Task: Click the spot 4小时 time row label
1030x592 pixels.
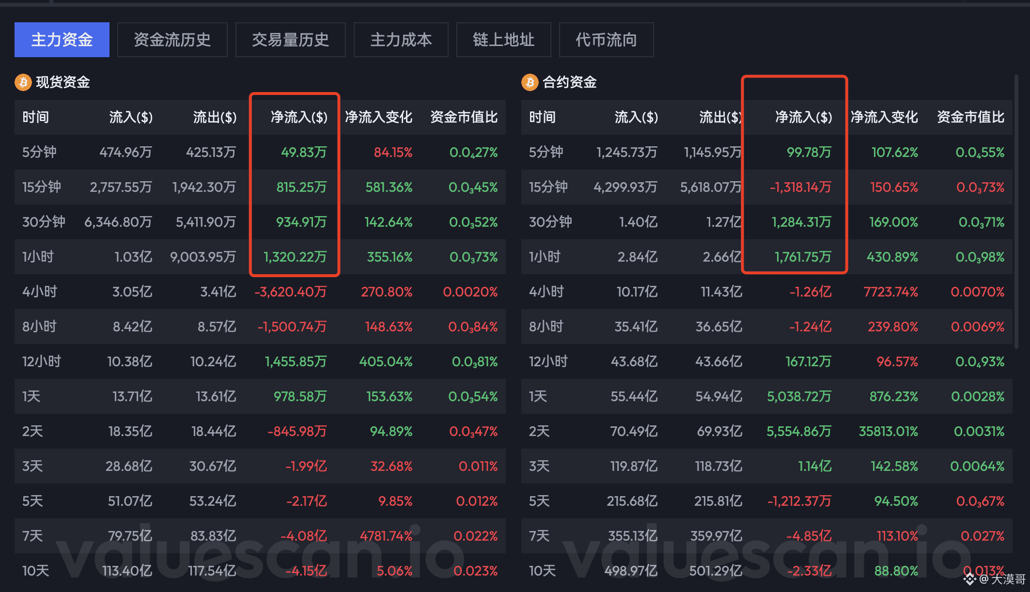Action: 40,292
